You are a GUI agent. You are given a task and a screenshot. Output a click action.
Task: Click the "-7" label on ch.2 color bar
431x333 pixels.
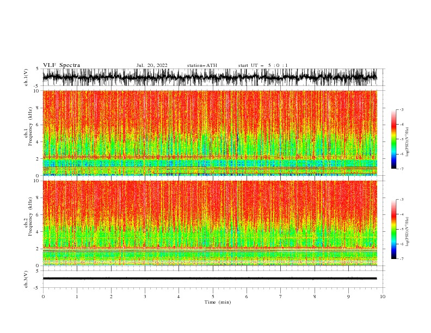(402, 258)
